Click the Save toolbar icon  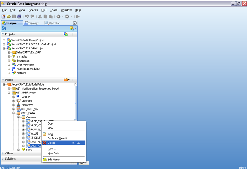[x=14, y=16]
